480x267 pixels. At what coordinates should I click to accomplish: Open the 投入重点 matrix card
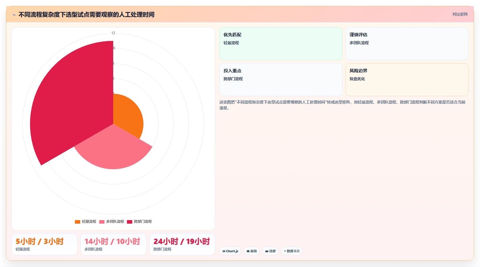click(281, 80)
